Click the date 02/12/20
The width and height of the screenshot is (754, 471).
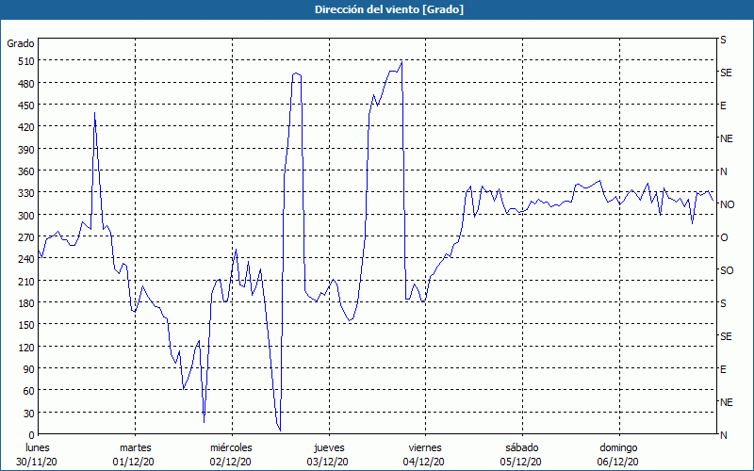(x=230, y=462)
